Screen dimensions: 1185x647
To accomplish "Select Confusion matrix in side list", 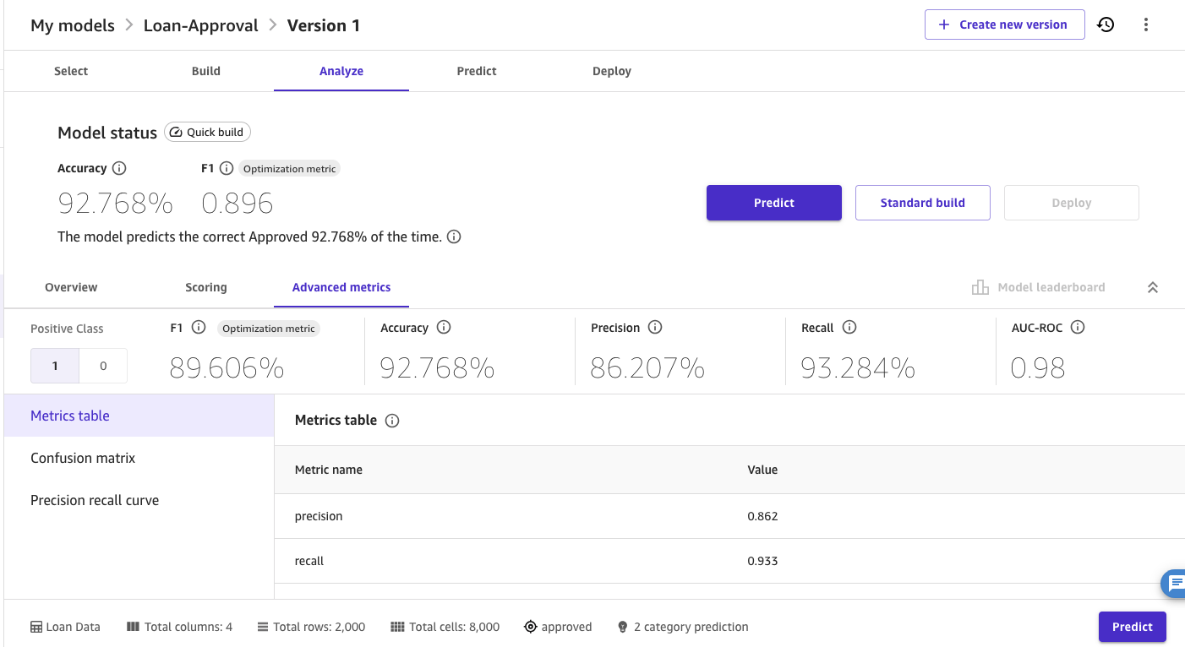I will tap(83, 458).
